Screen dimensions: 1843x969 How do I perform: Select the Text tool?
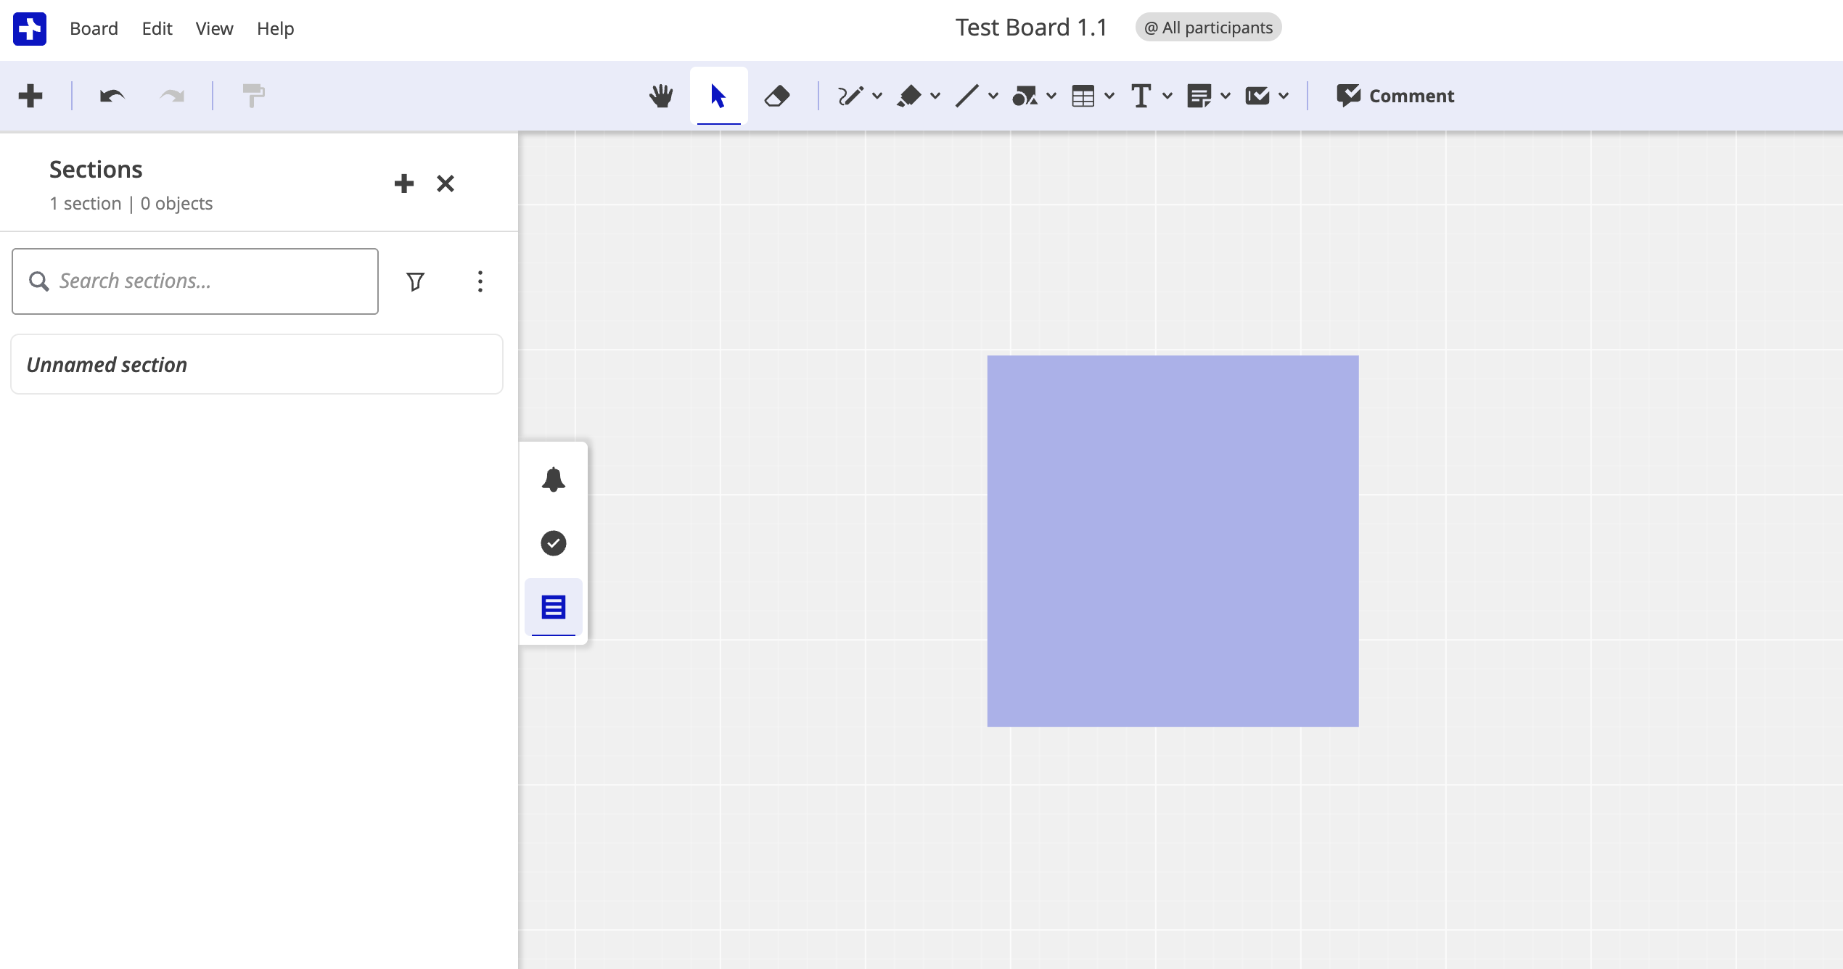(1141, 96)
